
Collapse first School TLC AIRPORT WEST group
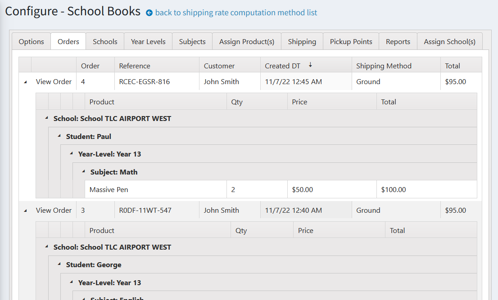tap(46, 118)
